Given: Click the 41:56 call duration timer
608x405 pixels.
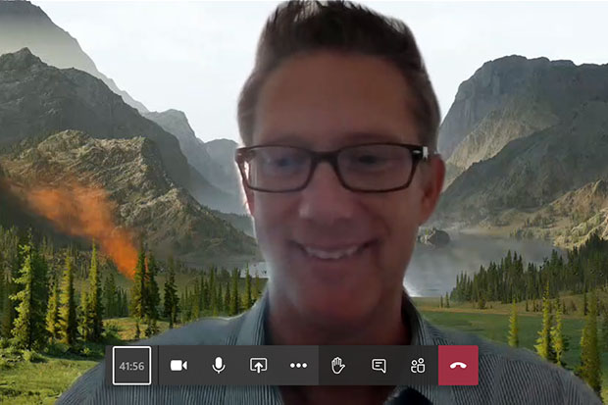Looking at the screenshot, I should pyautogui.click(x=131, y=366).
